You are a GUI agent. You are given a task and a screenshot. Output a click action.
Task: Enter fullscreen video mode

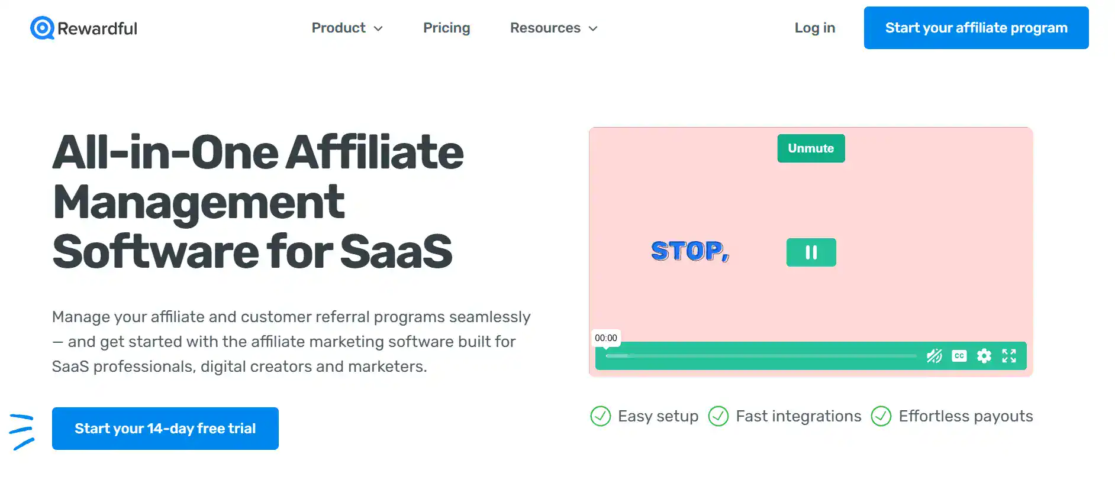(1009, 356)
